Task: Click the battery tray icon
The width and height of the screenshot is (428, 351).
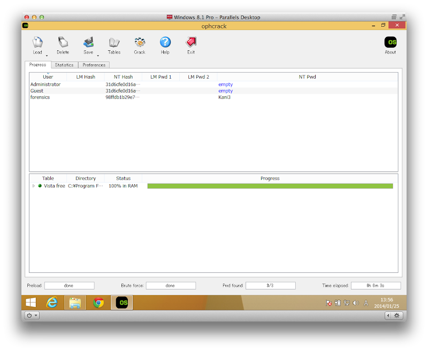Action: point(338,303)
